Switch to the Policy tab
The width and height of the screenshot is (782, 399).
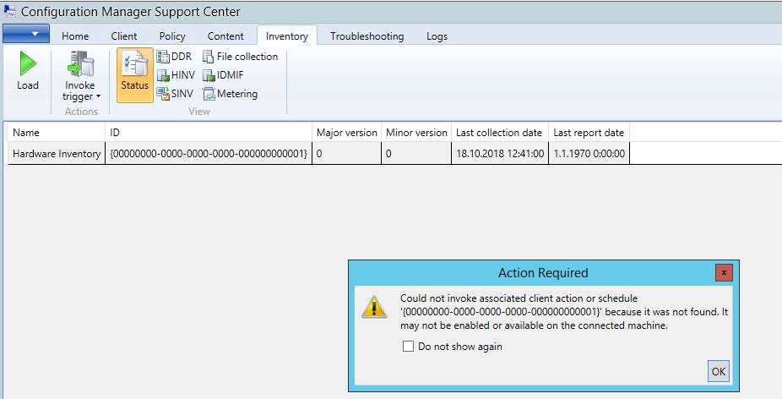coord(172,36)
